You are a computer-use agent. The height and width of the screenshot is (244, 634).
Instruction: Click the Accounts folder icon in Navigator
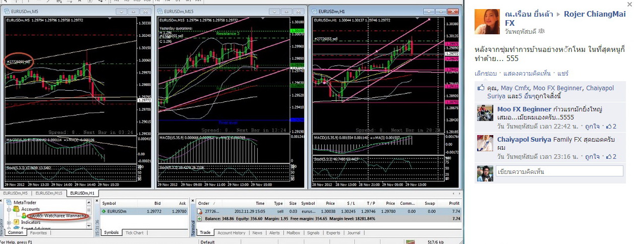point(16,209)
